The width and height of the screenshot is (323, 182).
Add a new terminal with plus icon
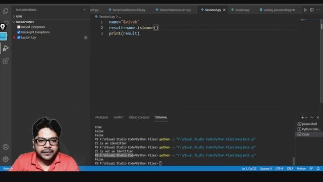coord(302,117)
